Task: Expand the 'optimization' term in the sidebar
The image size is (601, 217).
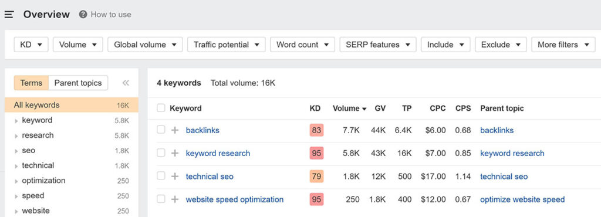Action: coord(16,181)
